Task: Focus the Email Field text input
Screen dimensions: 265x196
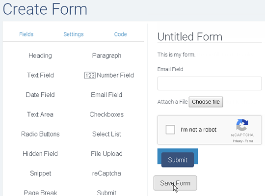Action: coord(210,84)
